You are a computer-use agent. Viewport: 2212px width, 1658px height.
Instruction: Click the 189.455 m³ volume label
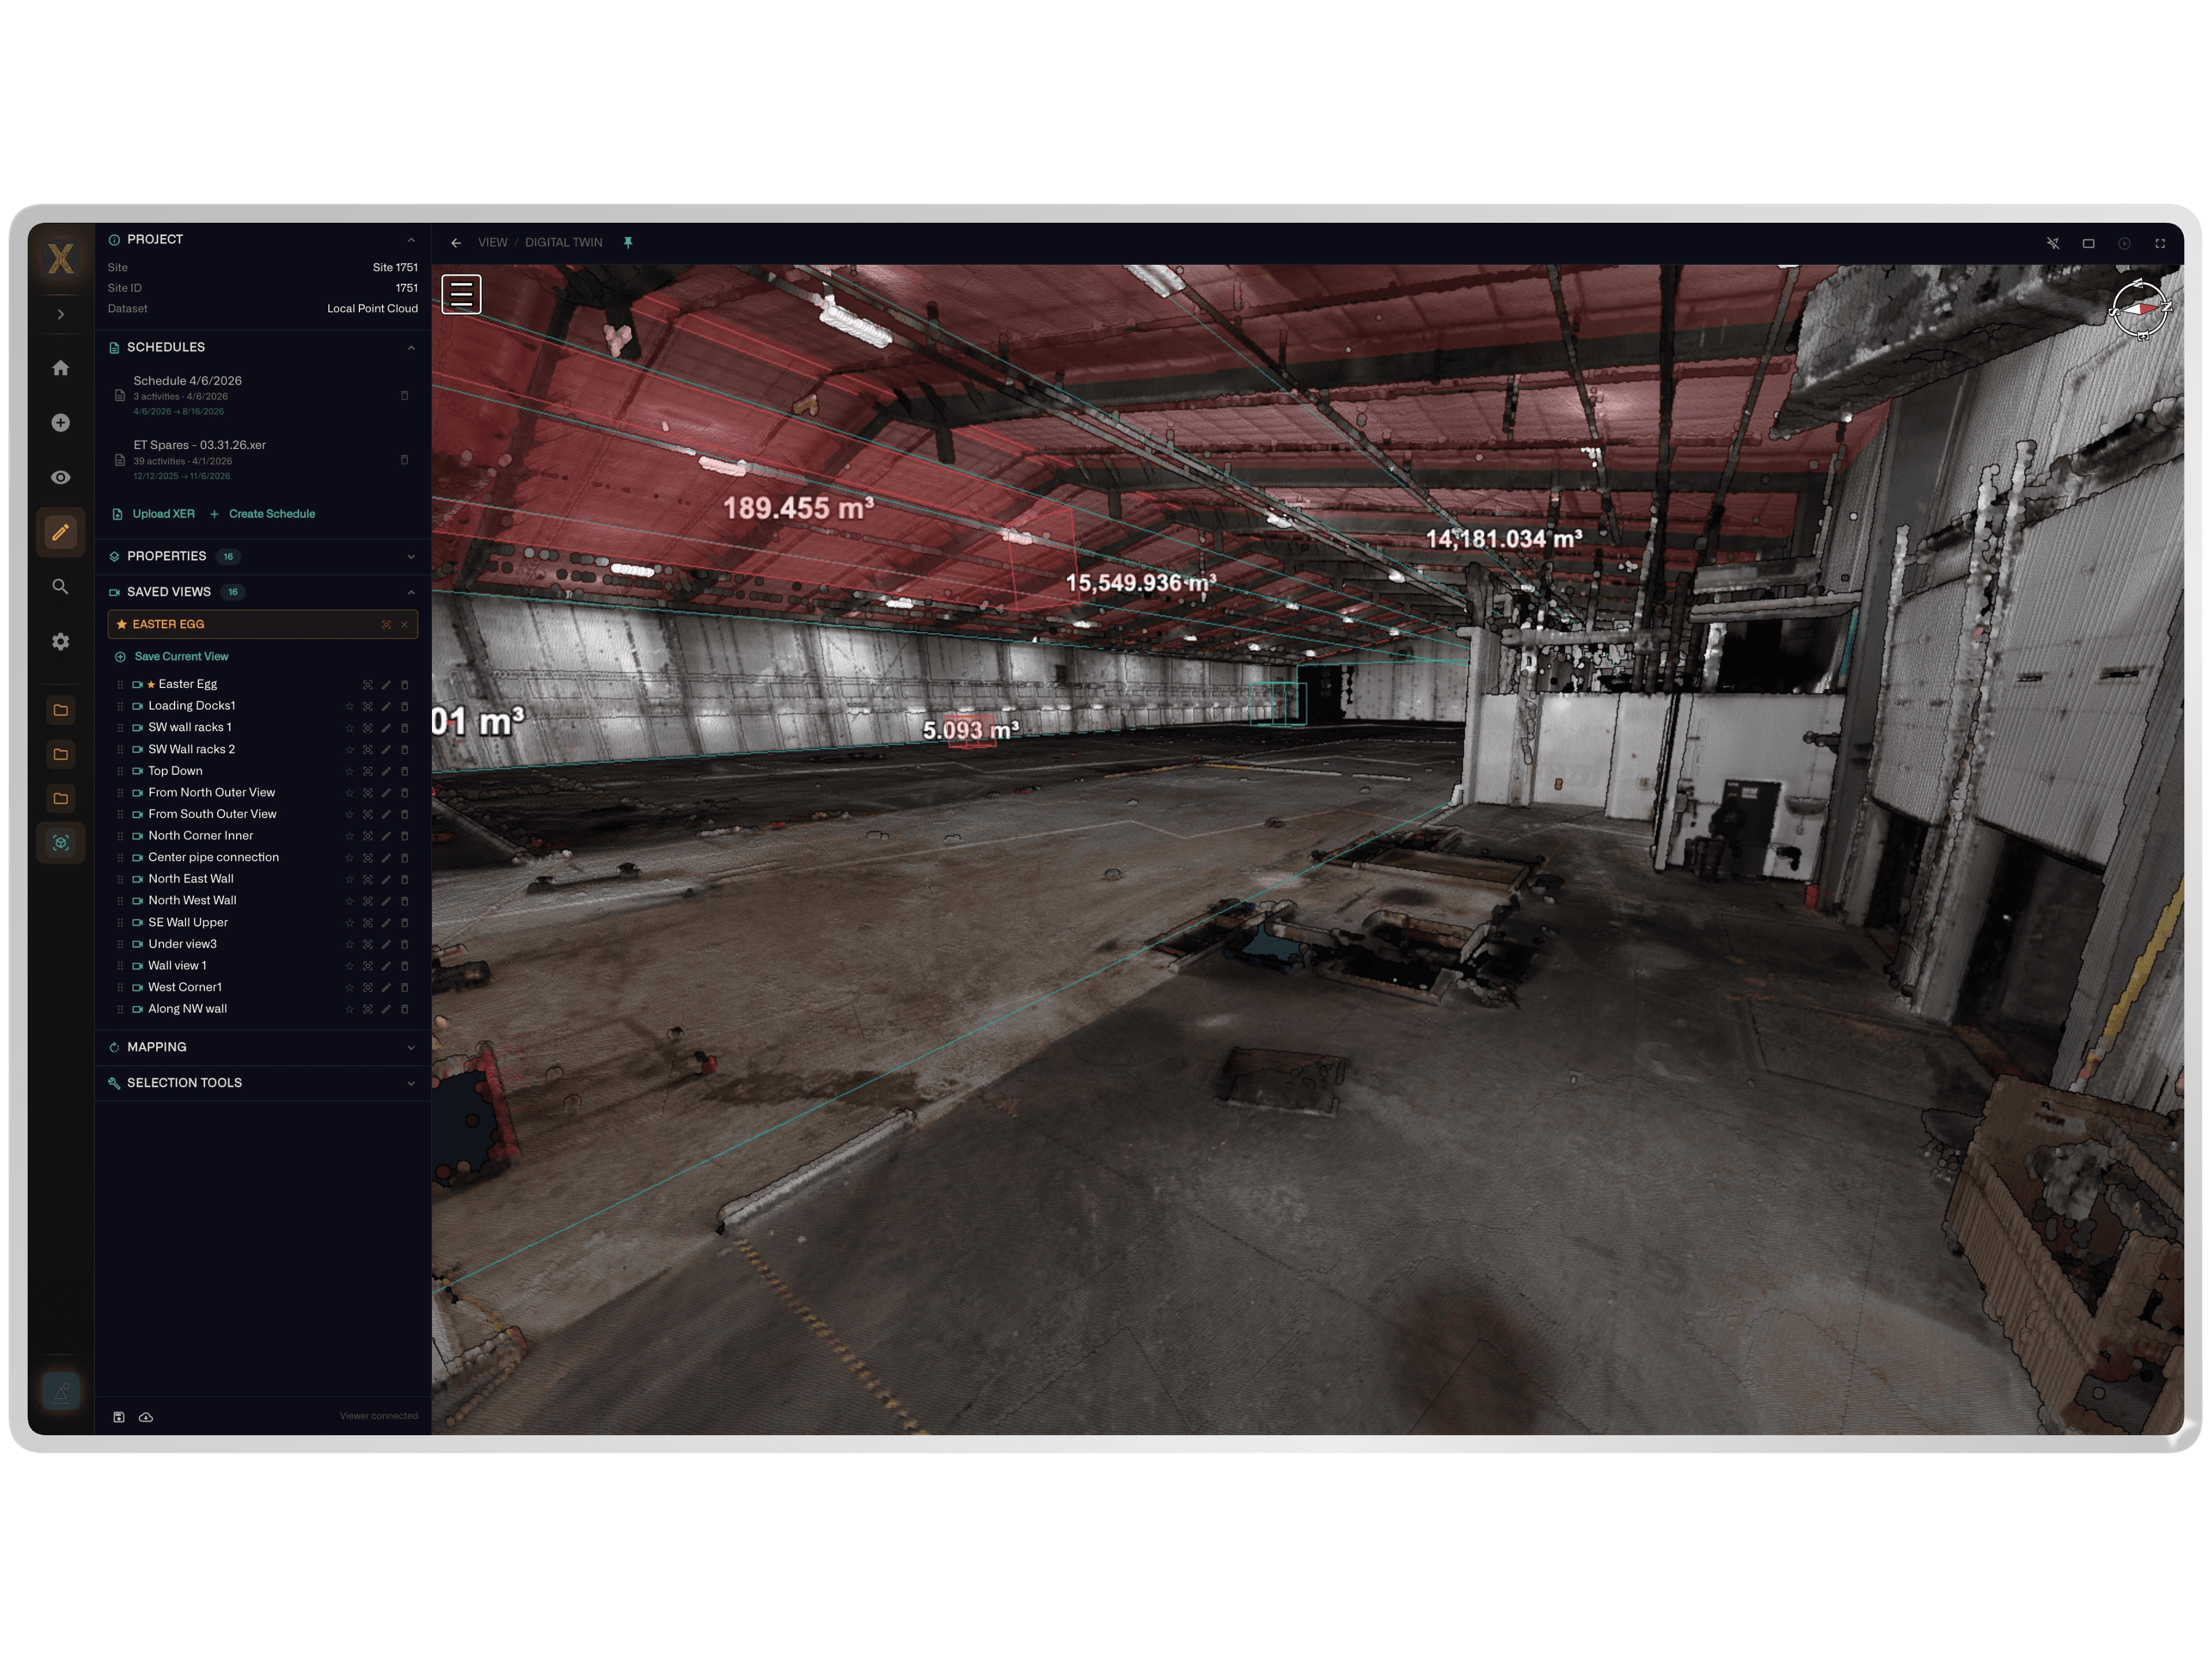tap(798, 509)
